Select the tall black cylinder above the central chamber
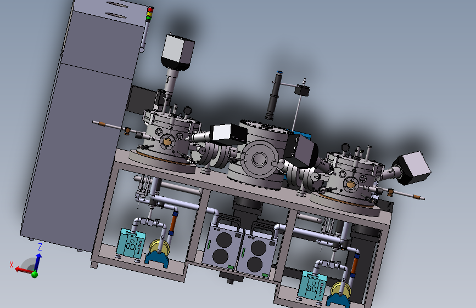 tap(273, 96)
